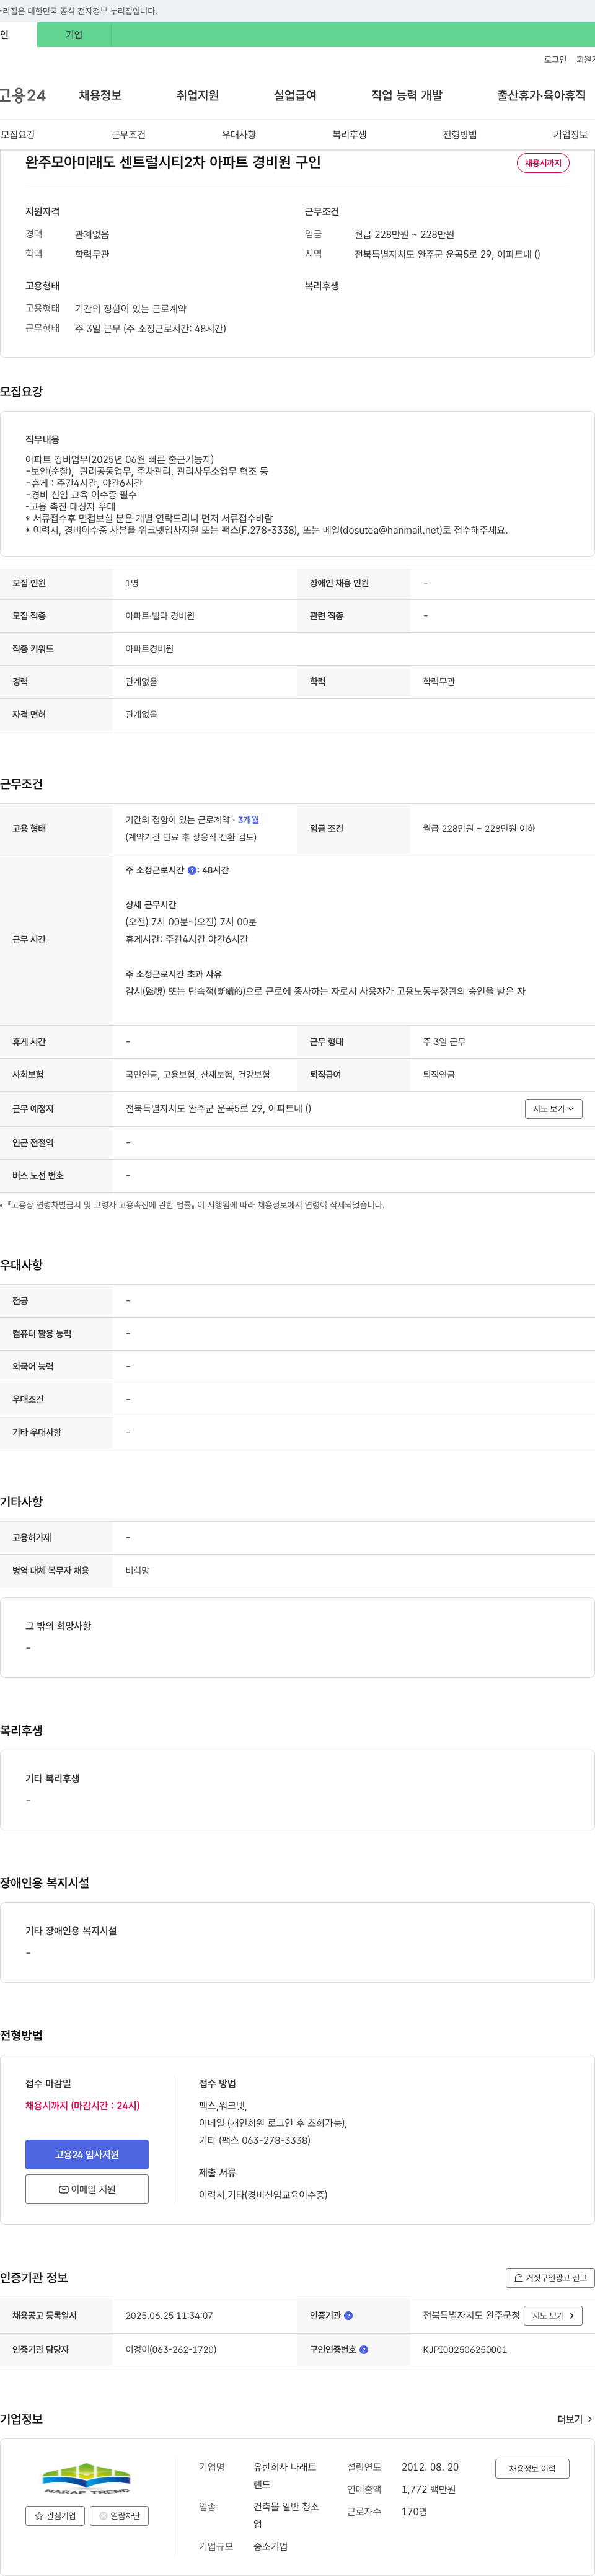This screenshot has height=2576, width=595.
Task: Click the 1,772 백만원 annual sales value
Action: coord(429,2489)
